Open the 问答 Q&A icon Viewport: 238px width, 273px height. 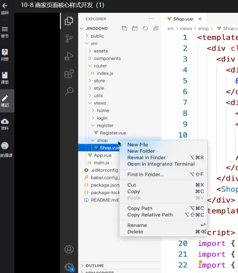(5, 52)
